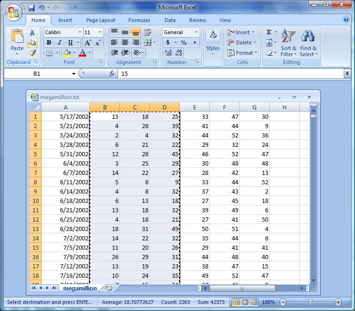Click the zoom slider handle
Screen dimensions: 355x311
click(310, 302)
